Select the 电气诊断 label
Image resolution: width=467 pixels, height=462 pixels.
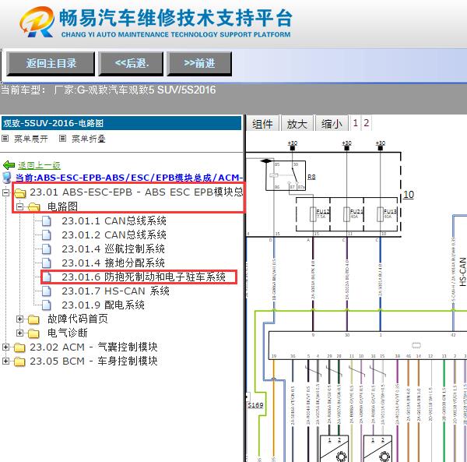click(x=68, y=333)
